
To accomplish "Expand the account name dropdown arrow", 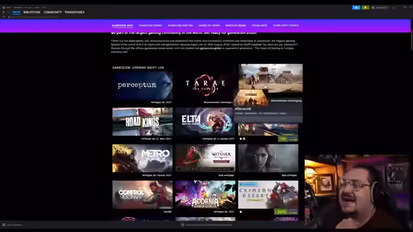I will point(394,8).
